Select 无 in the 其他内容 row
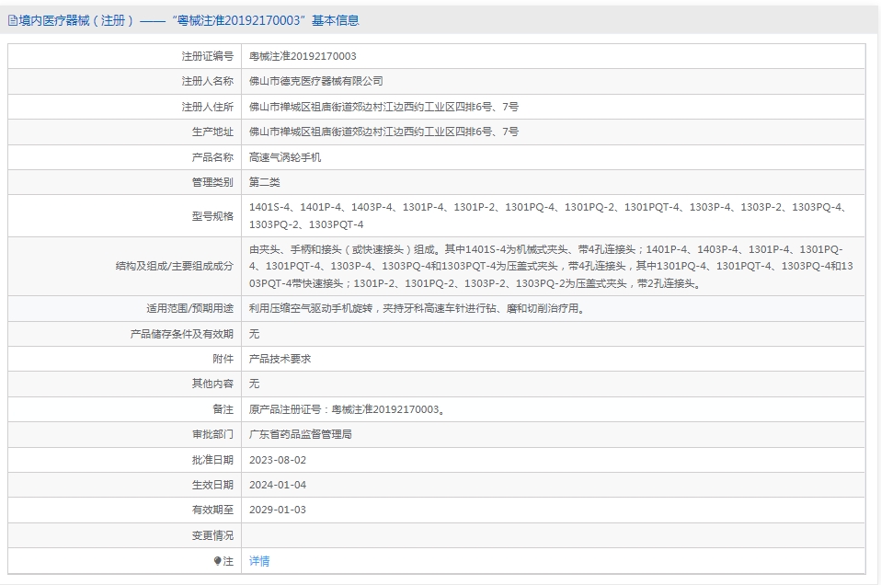 pos(255,384)
